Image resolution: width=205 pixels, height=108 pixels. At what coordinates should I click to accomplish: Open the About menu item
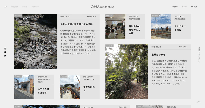pyautogui.click(x=194, y=7)
